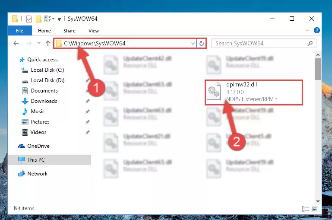The width and height of the screenshot is (332, 220).
Task: Select Network in navigation pane
Action: pos(37,174)
